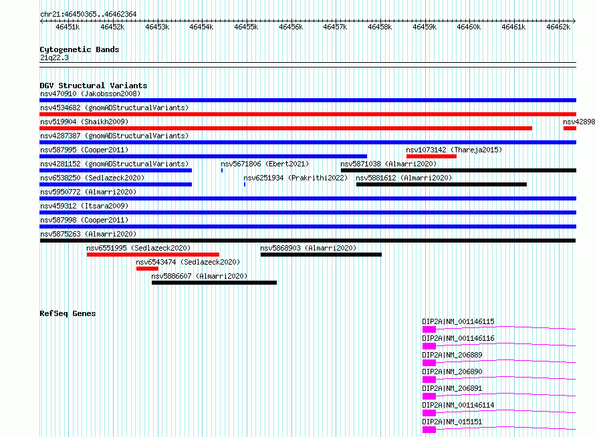The width and height of the screenshot is (595, 437).
Task: Click the chr21:46450365..46462364 region label
Action: tap(88, 14)
